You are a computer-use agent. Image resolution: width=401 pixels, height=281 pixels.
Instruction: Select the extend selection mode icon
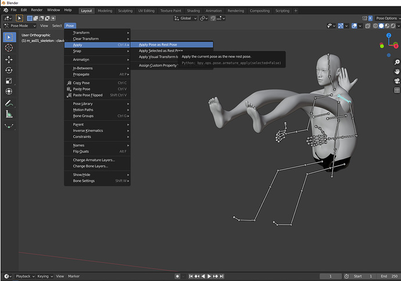[35, 19]
